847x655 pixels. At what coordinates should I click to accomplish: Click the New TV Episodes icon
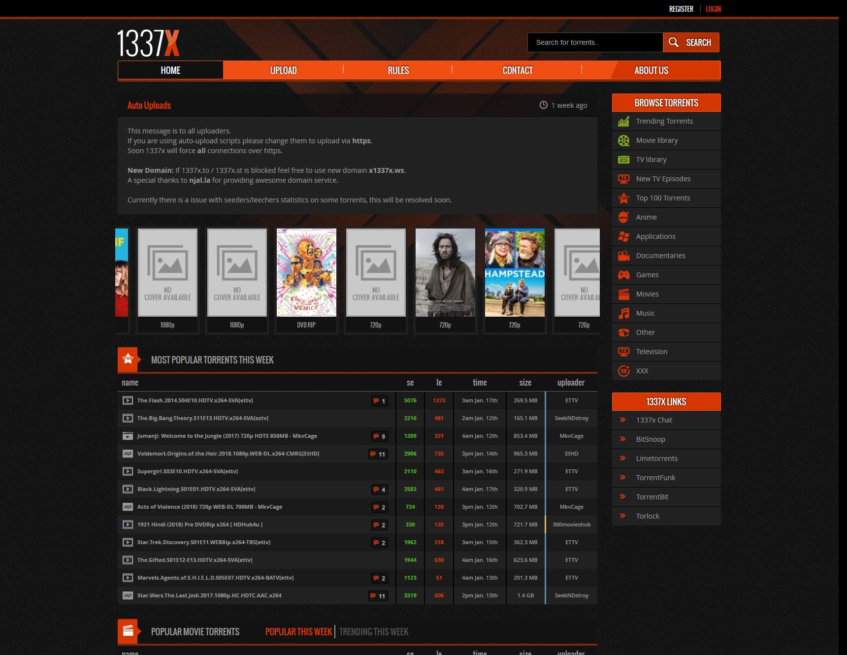[624, 179]
